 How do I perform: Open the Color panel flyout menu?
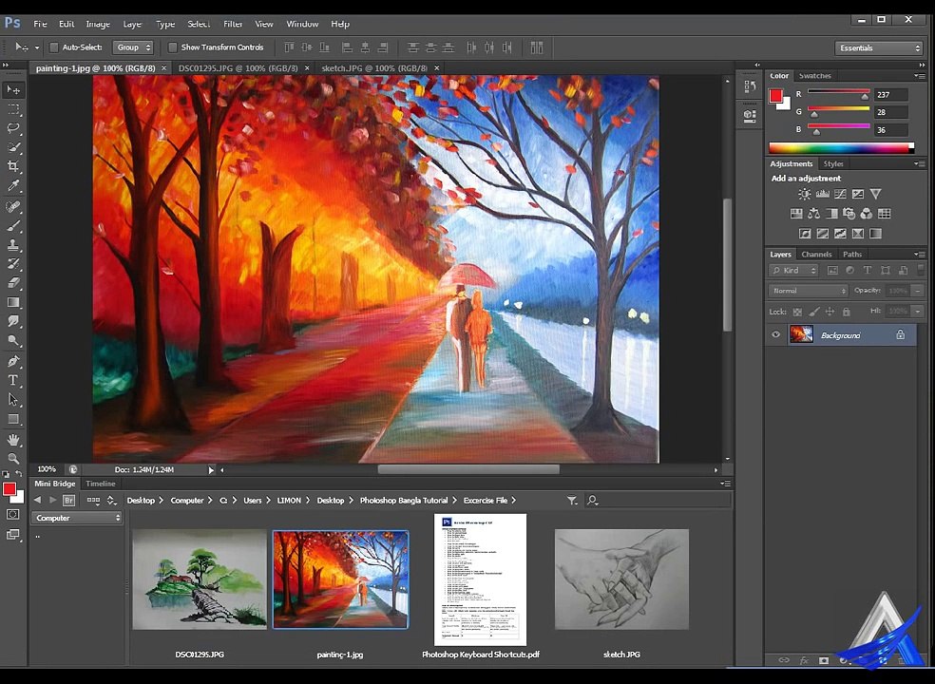tap(919, 76)
